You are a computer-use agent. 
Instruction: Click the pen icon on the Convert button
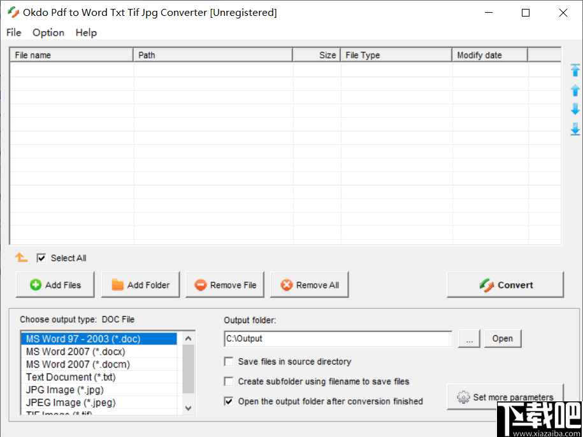(487, 284)
